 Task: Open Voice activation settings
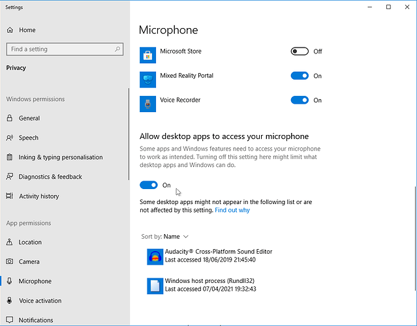(40, 301)
